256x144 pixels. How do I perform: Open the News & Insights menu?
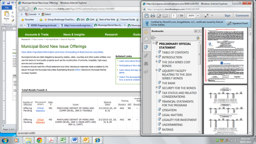(74, 34)
